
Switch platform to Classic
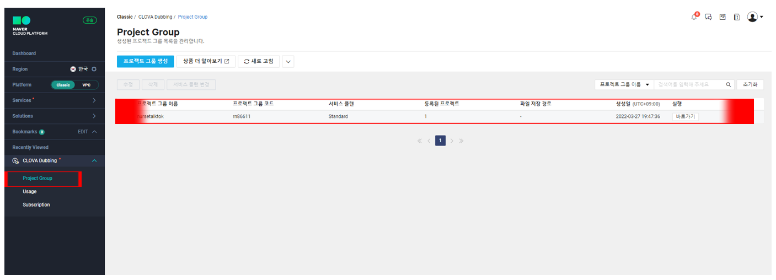point(63,85)
